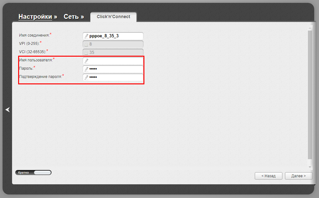319x198 pixels.
Task: Select the Click'n'Connect tab
Action: click(x=113, y=17)
